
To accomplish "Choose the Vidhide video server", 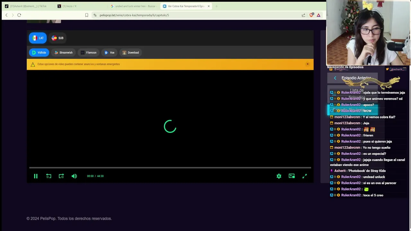I will tap(39, 53).
